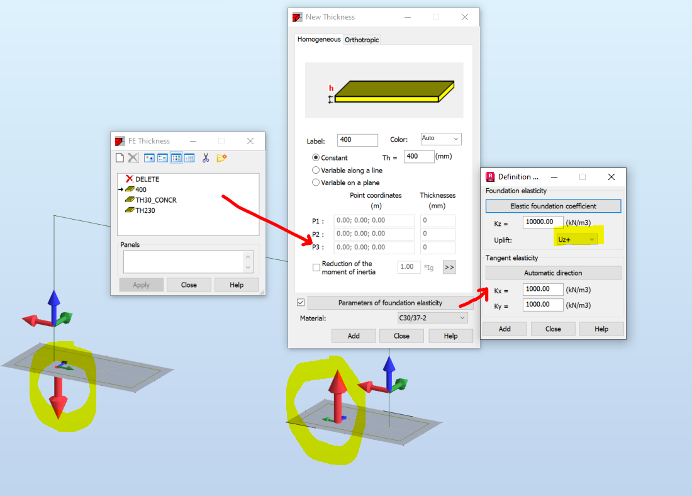
Task: Click the Automatic direction button
Action: tap(553, 273)
